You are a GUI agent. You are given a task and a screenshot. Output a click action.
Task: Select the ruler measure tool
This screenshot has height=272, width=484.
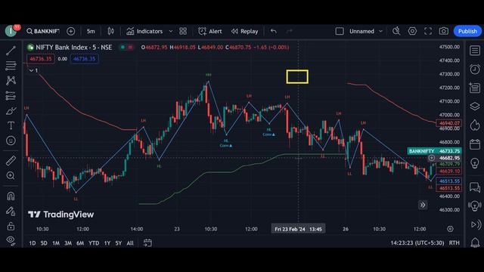click(11, 160)
